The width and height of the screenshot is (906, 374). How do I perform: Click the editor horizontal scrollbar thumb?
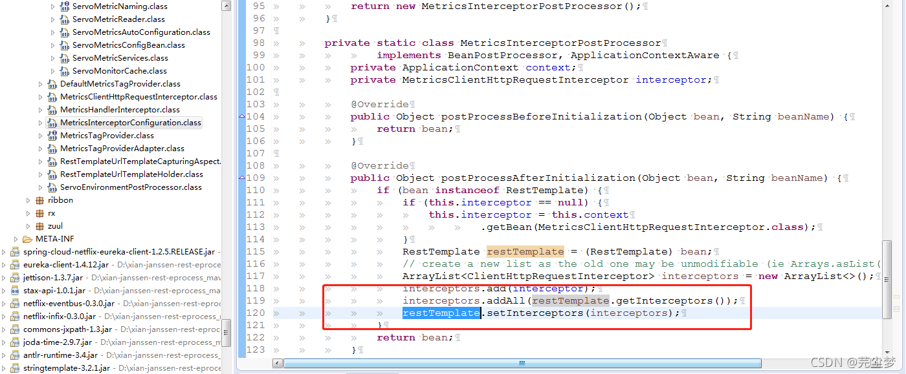(522, 363)
